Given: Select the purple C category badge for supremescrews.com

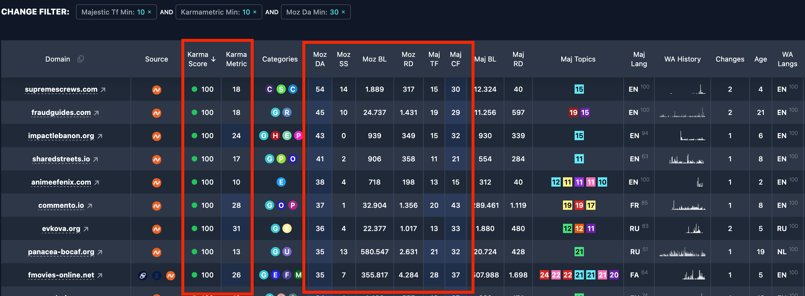Looking at the screenshot, I should 269,89.
